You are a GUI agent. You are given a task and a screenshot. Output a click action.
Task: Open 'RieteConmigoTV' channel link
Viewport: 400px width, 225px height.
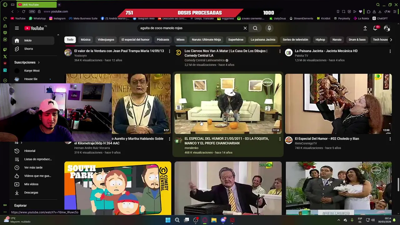click(306, 143)
